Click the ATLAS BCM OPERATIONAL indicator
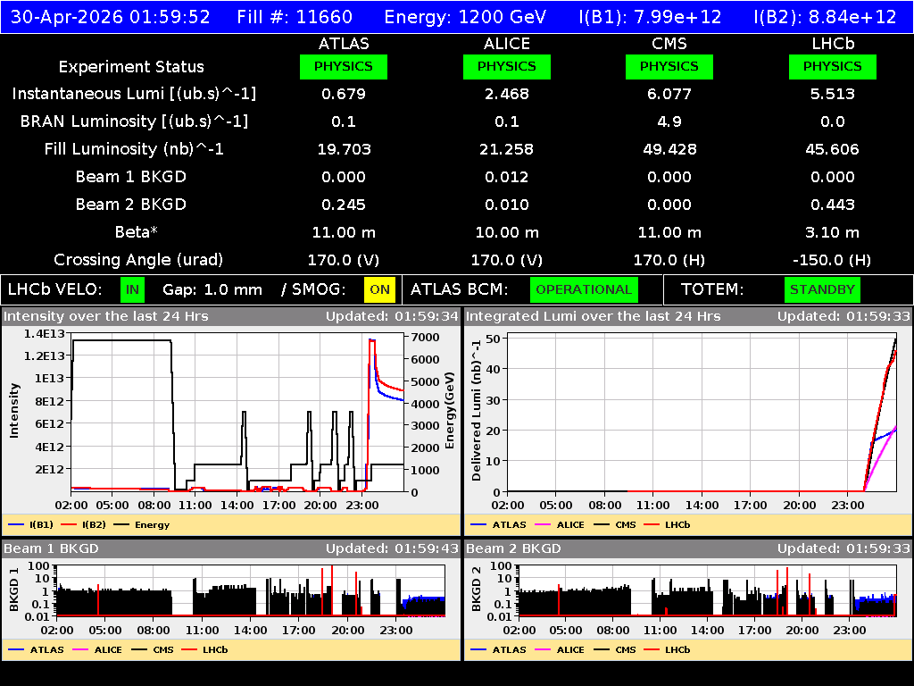 584,290
